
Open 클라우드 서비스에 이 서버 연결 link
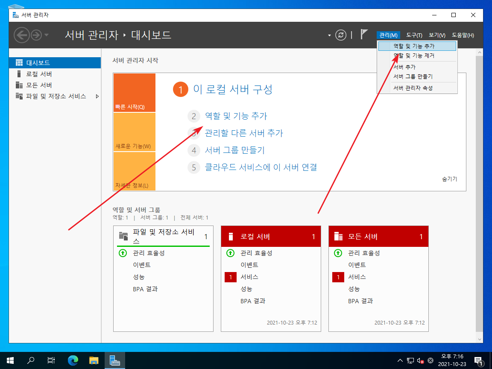click(x=261, y=167)
